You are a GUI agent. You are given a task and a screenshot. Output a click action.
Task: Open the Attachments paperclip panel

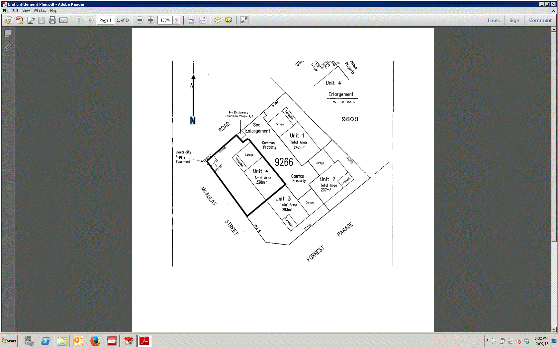coord(8,47)
